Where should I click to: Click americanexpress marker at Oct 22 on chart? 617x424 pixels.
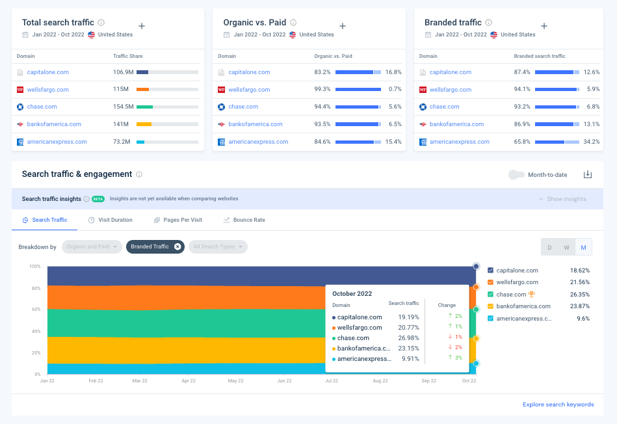click(x=476, y=364)
